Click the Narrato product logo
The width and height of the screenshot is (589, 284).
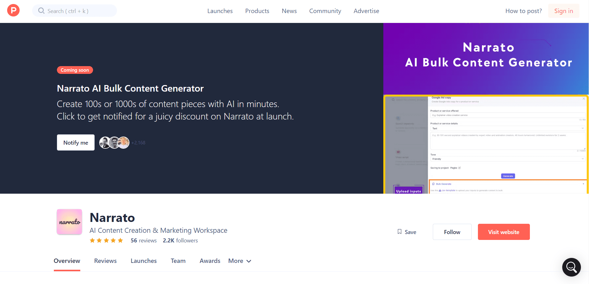click(x=69, y=222)
